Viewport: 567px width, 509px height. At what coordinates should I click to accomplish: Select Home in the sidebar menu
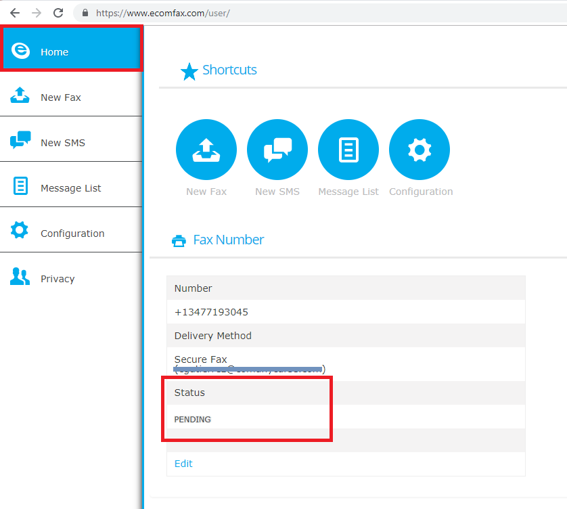[72, 49]
